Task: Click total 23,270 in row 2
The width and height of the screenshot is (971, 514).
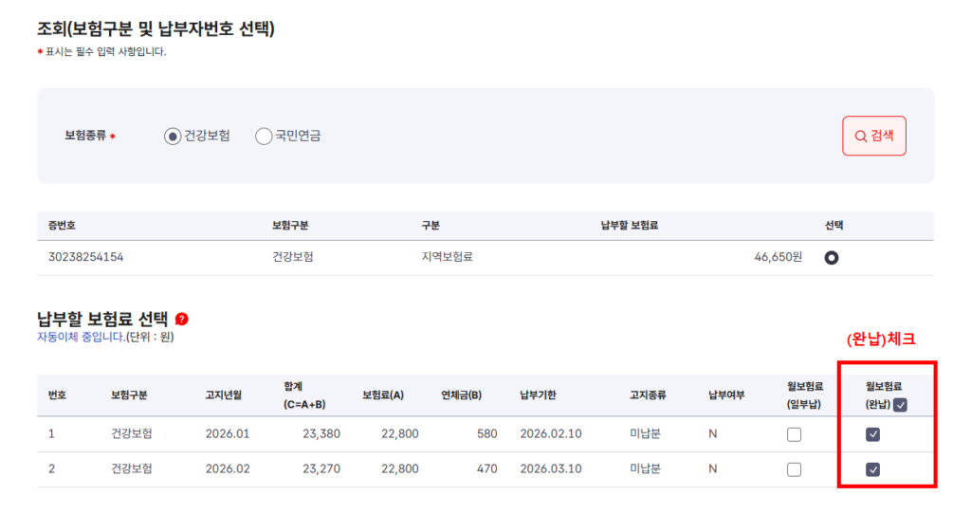Action: tap(321, 468)
